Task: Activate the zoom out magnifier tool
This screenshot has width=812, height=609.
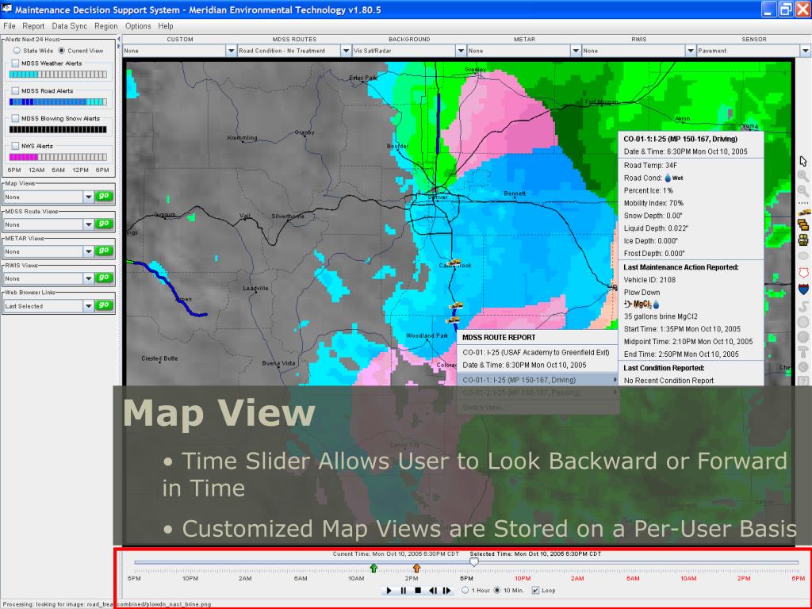Action: pos(803,190)
